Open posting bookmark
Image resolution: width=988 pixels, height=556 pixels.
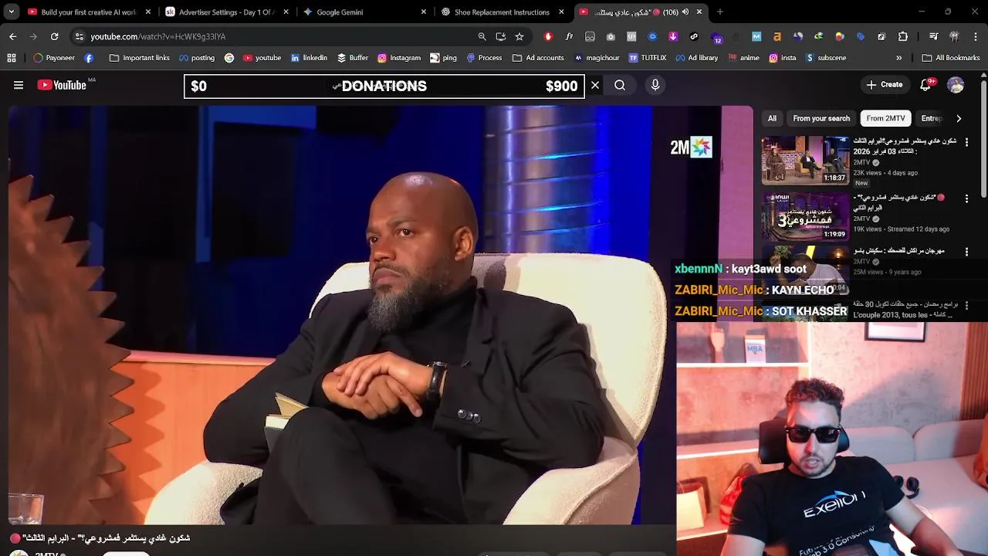pyautogui.click(x=197, y=58)
